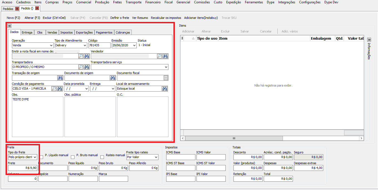Open Frete tipo rateio dropdown
378x190 pixels.
point(156,157)
